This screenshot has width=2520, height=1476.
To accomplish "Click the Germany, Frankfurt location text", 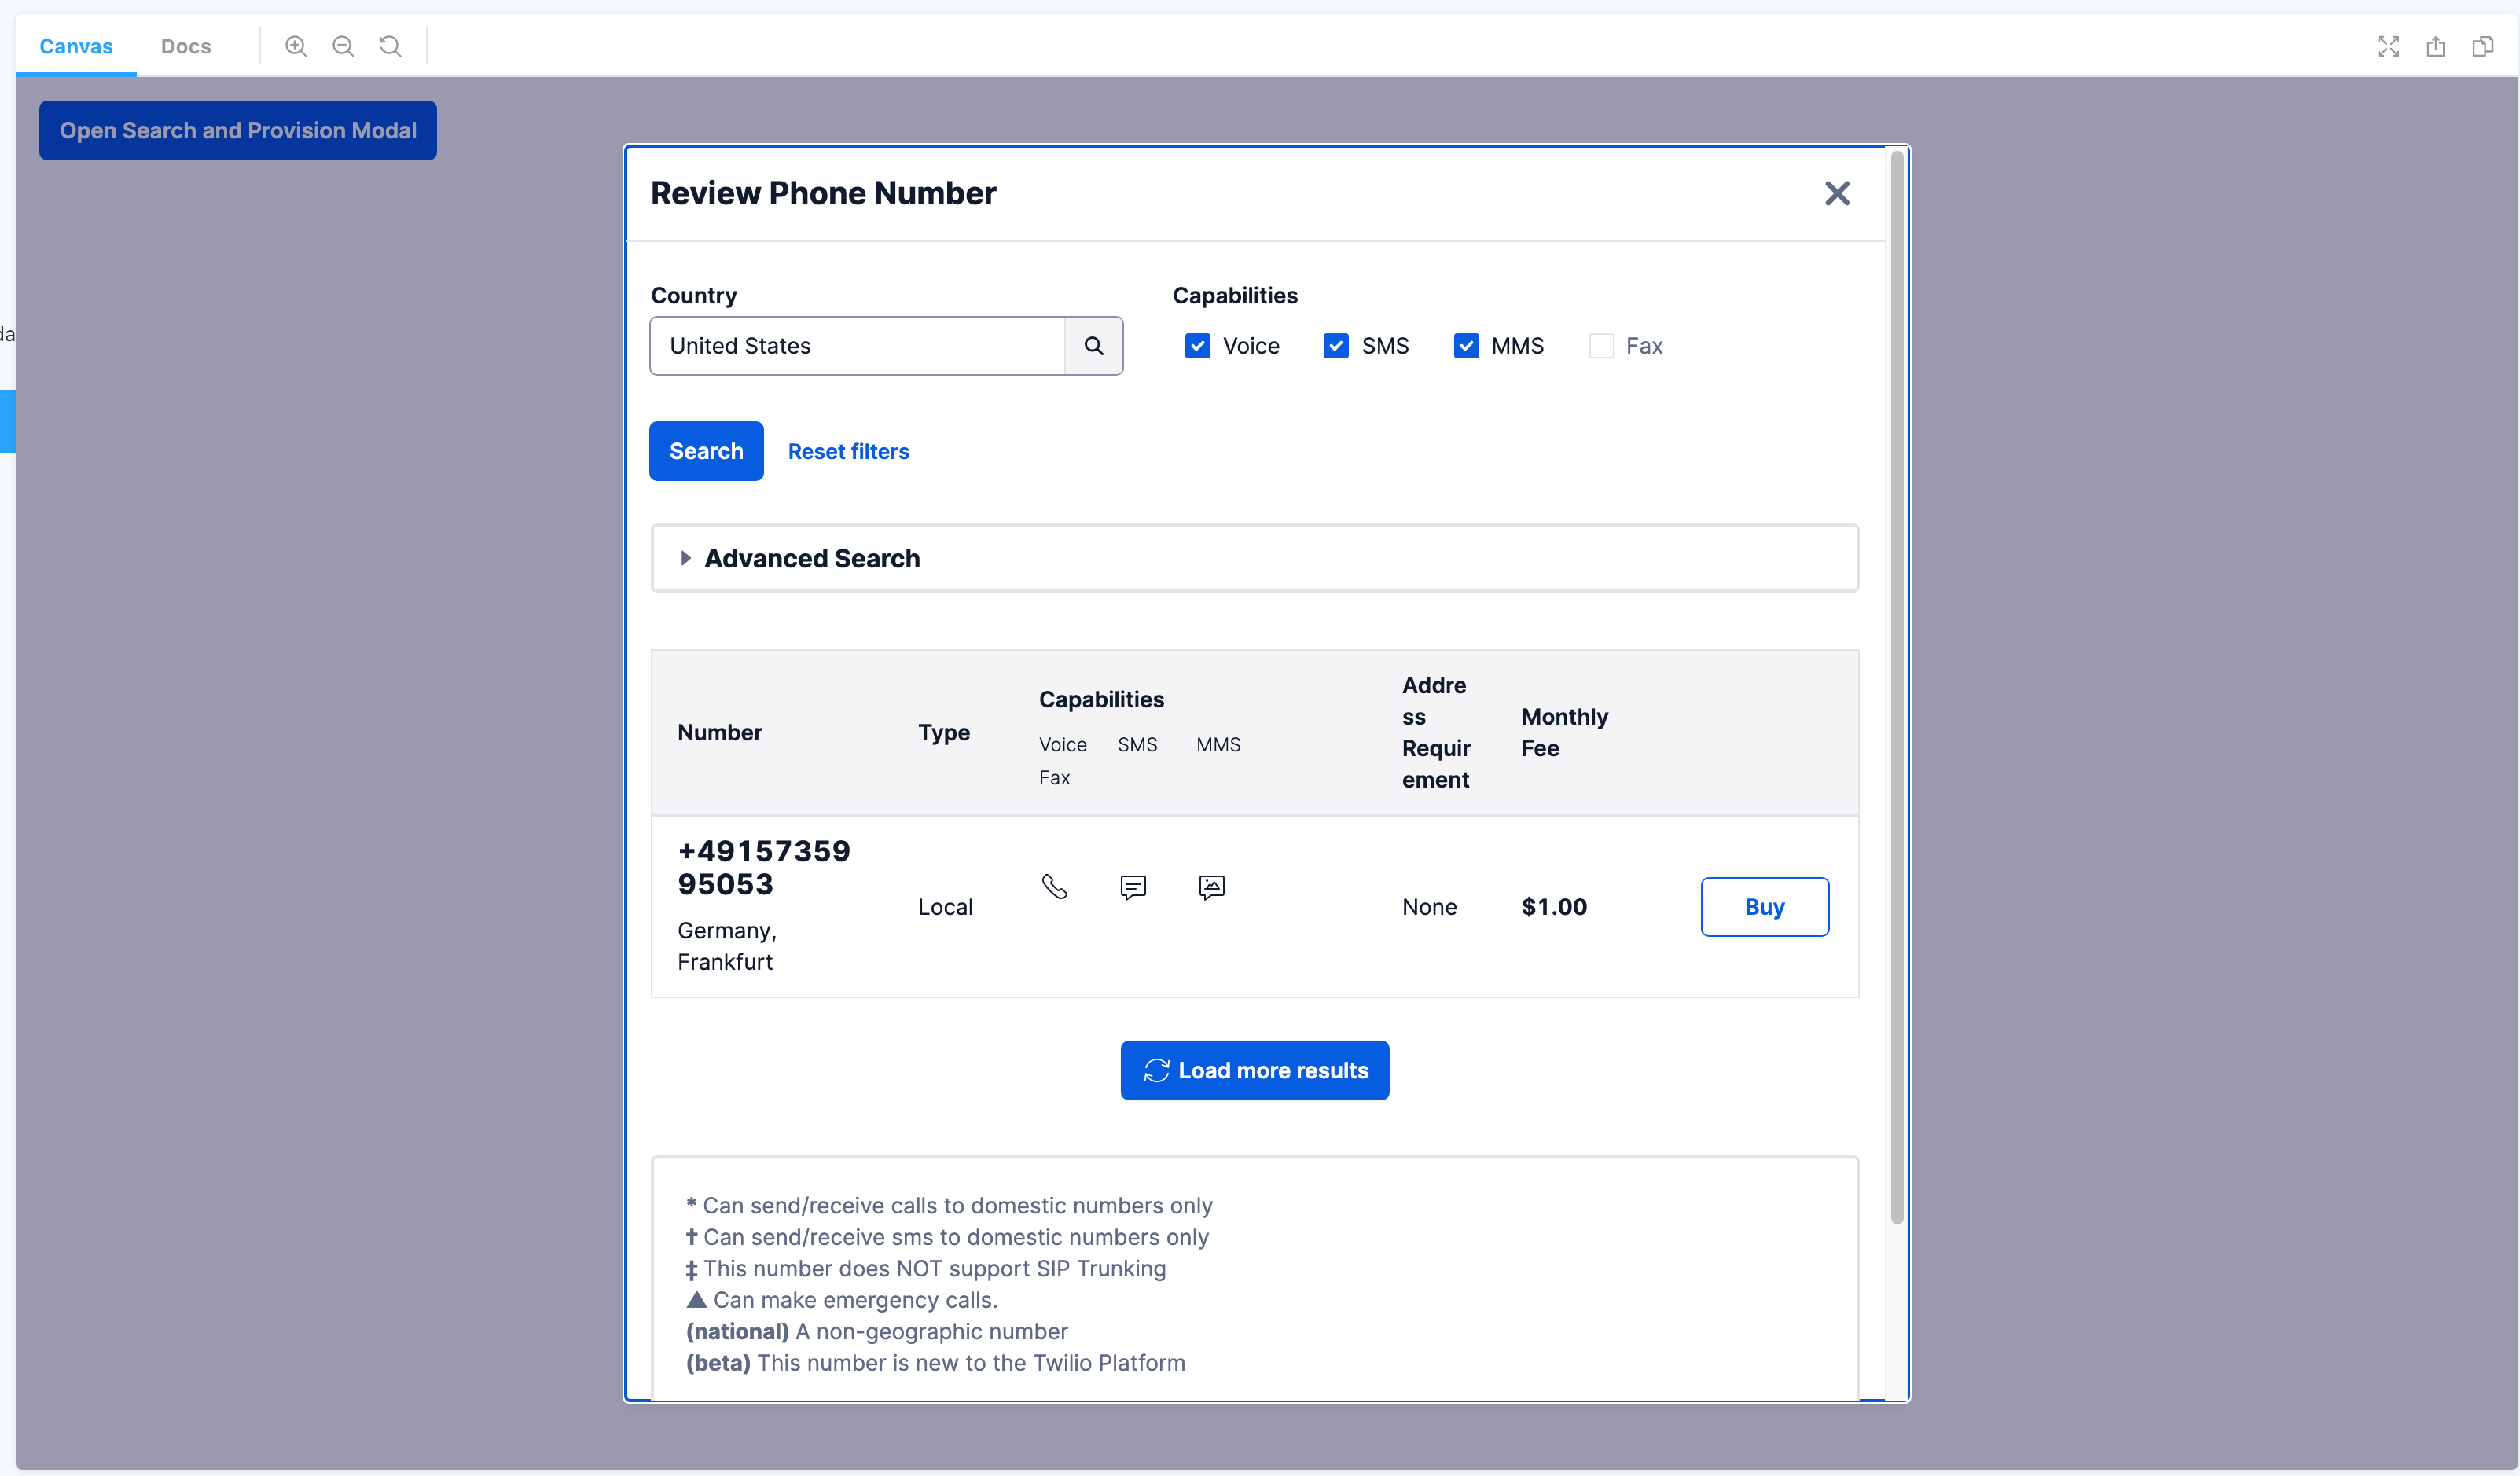I will pyautogui.click(x=727, y=946).
